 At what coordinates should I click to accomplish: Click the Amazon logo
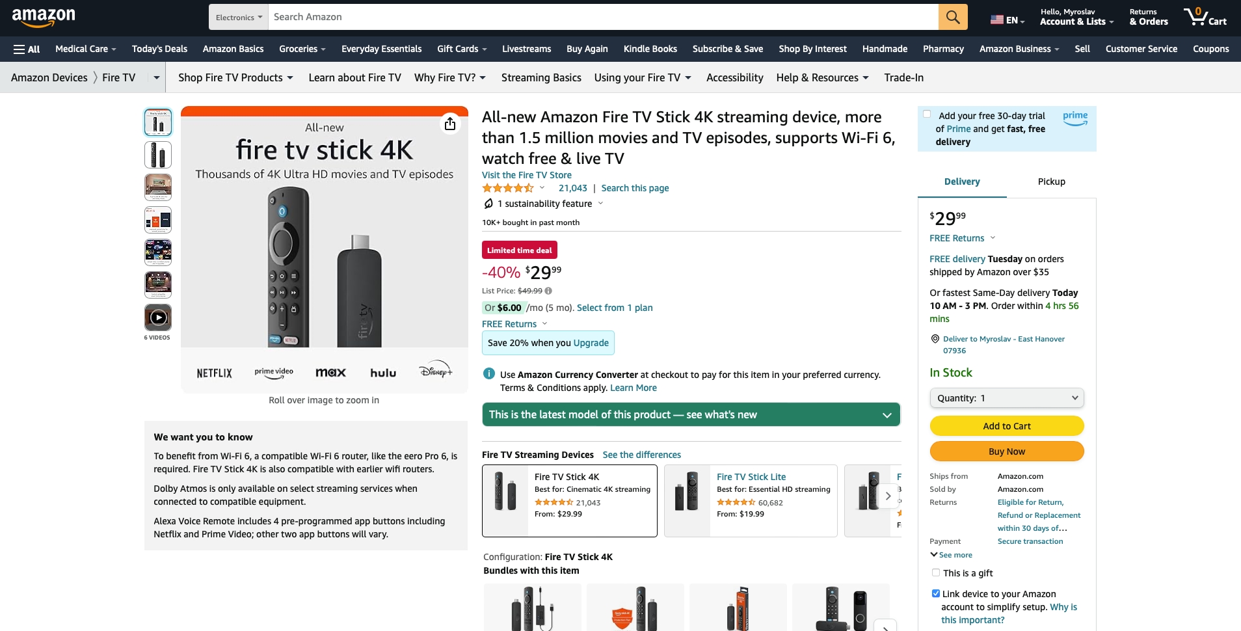pyautogui.click(x=44, y=17)
